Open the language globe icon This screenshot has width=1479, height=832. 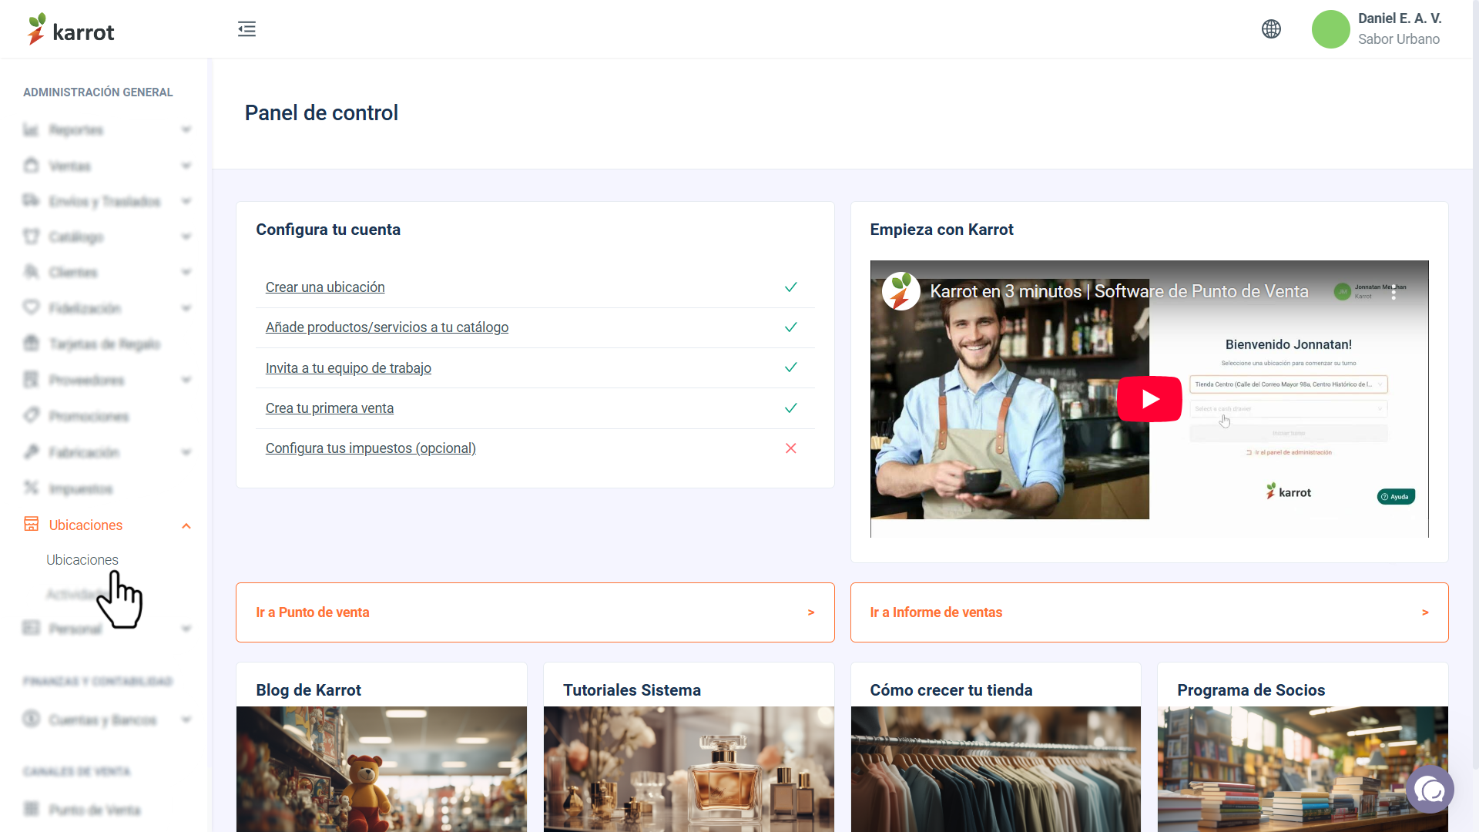click(1271, 29)
